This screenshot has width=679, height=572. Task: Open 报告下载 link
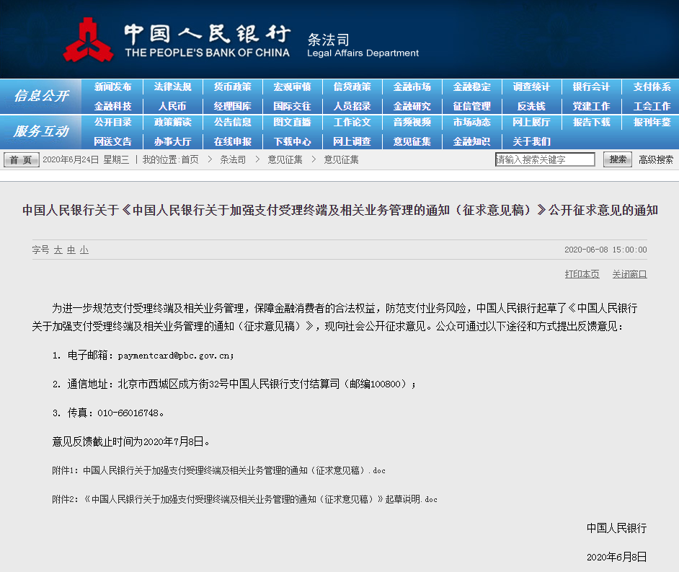point(591,123)
